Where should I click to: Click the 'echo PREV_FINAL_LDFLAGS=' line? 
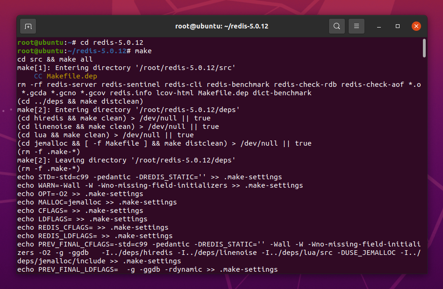tap(148, 269)
